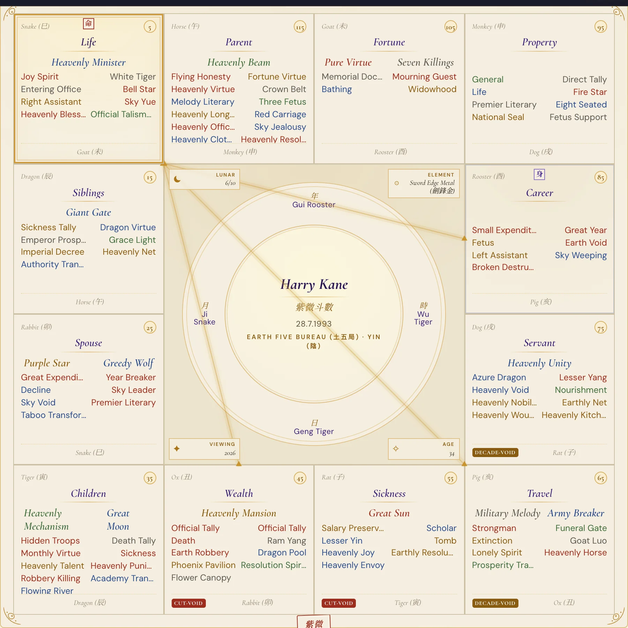The width and height of the screenshot is (628, 628).
Task: Click the Age sparkle icon
Action: [396, 449]
